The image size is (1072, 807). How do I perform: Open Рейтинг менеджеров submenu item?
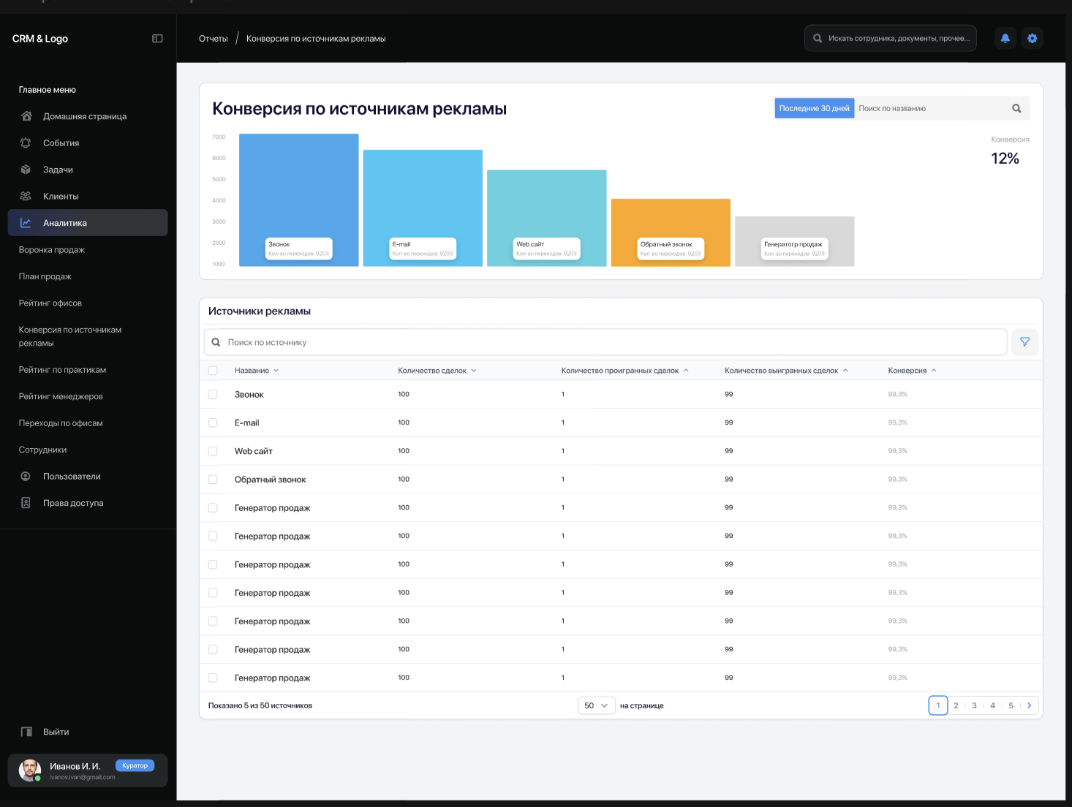point(61,396)
